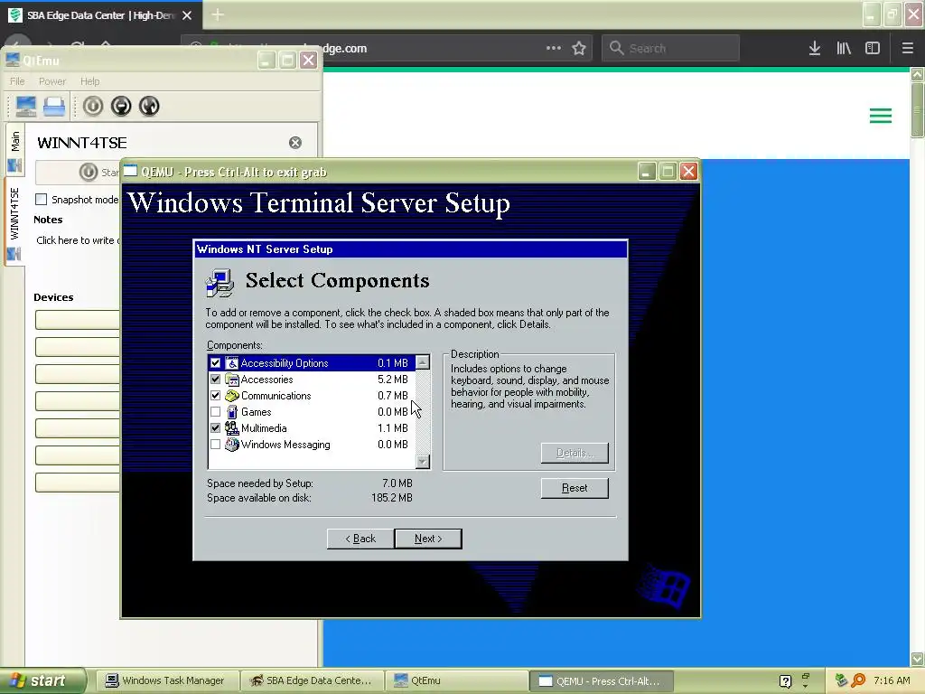Open QtEmu Power menu
Viewport: 925px width, 694px height.
51,81
